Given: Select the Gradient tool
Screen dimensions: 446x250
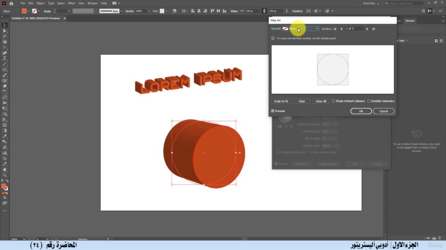Looking at the screenshot, I should [4, 130].
